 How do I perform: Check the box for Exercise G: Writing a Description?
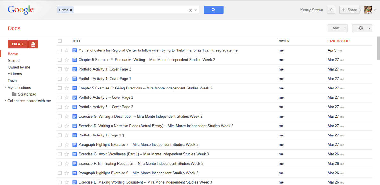(x=60, y=117)
